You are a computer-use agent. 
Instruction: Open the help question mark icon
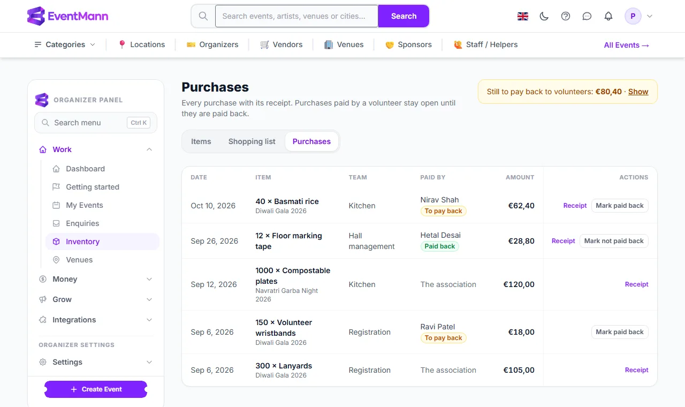point(566,16)
